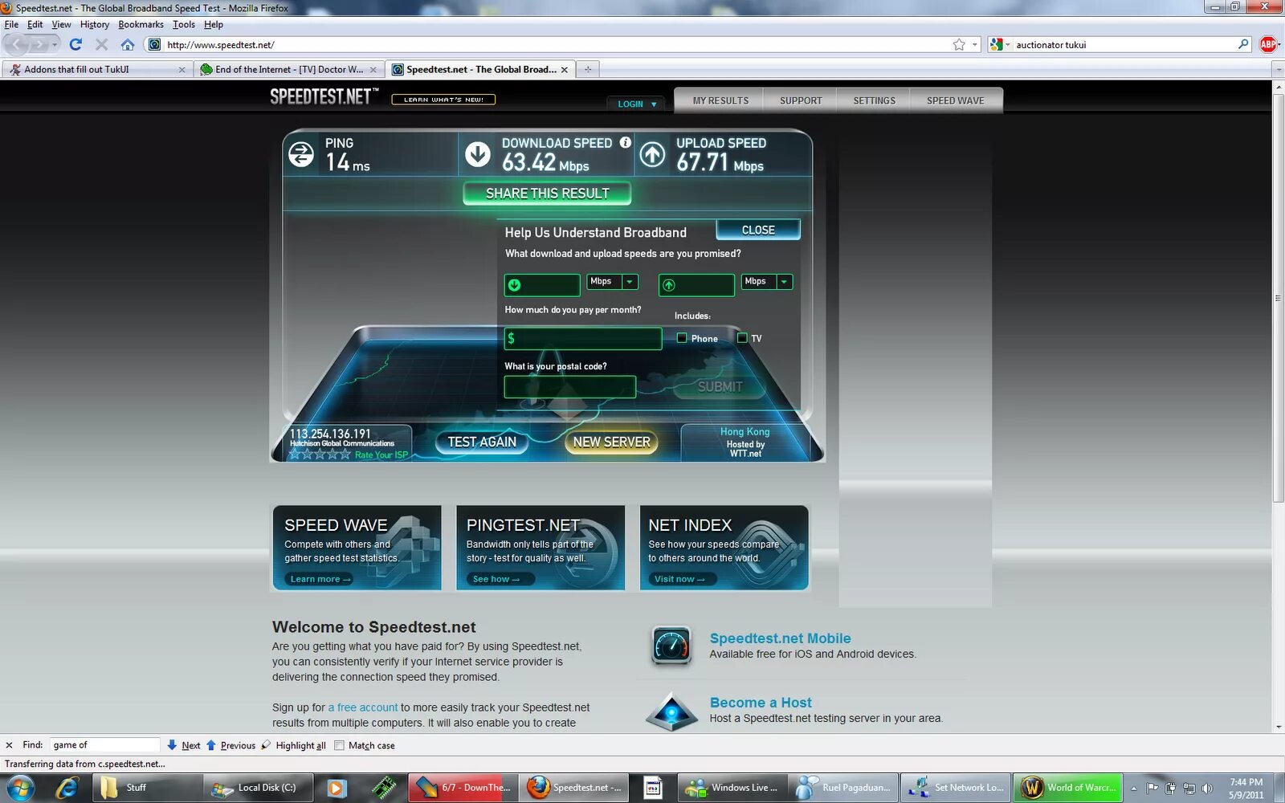Open the SETTINGS tab
The width and height of the screenshot is (1285, 803).
pos(874,100)
